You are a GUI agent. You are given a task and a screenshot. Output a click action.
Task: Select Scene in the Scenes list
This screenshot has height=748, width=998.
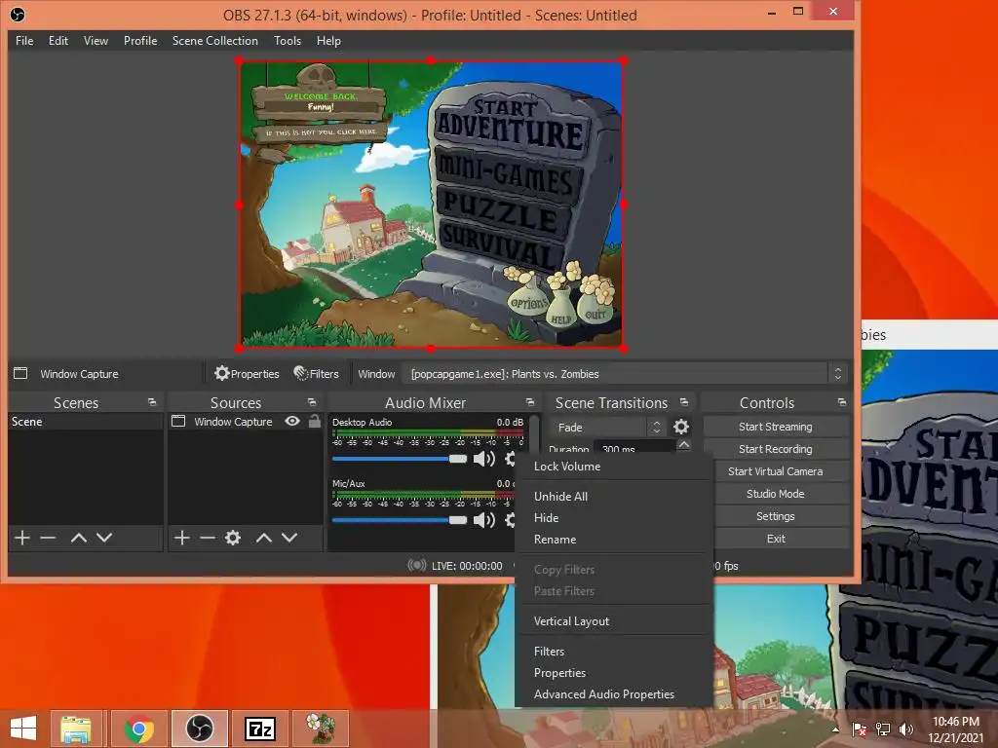pos(86,421)
